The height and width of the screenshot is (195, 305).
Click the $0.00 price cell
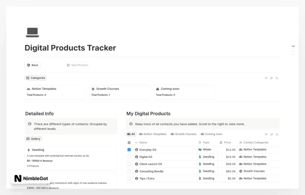227,178
